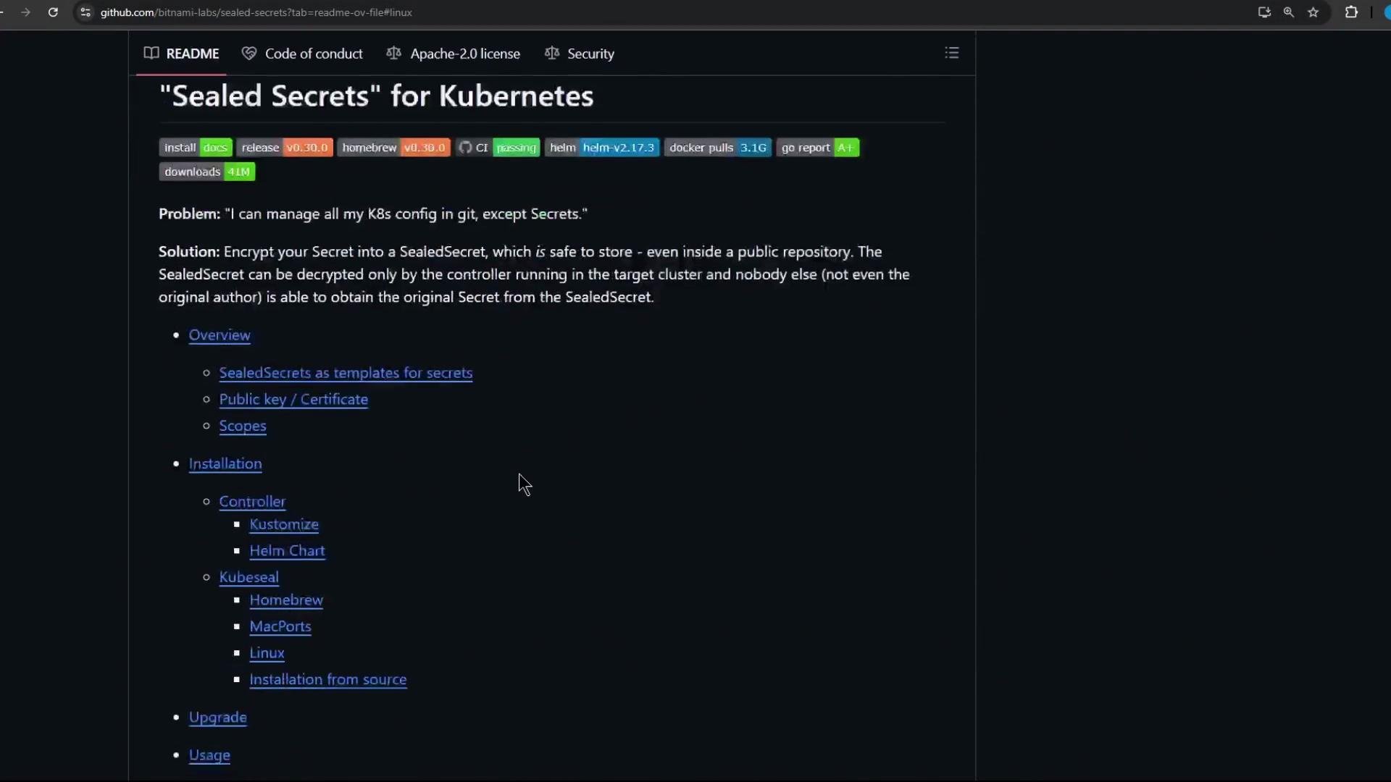
Task: Bookmark this page with the star icon
Action: pos(1313,12)
